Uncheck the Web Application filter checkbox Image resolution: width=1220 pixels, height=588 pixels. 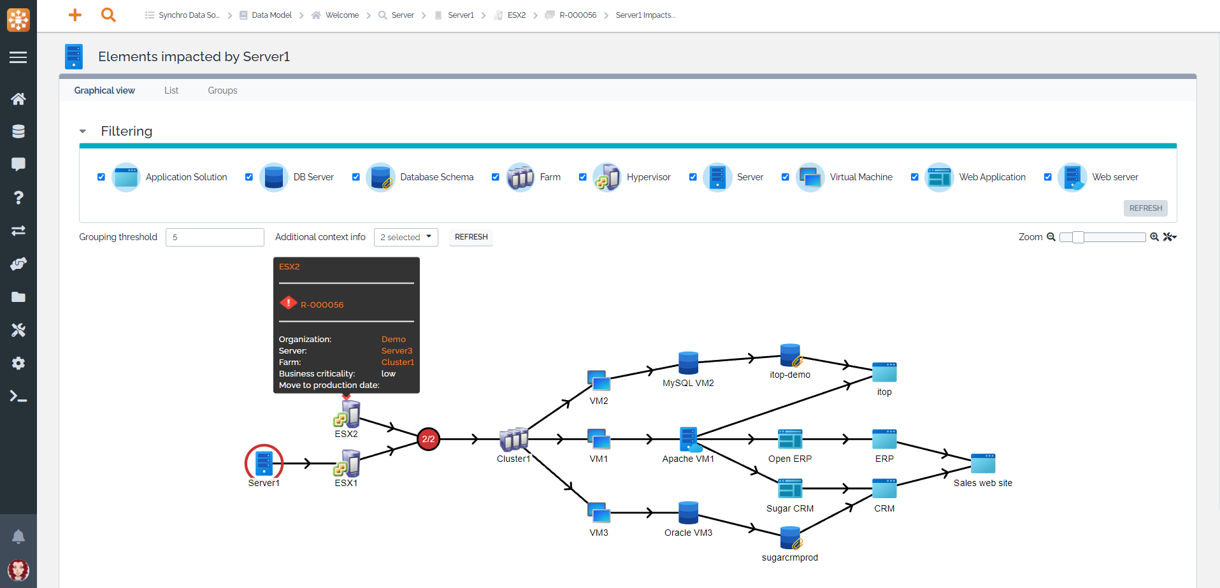tap(915, 176)
